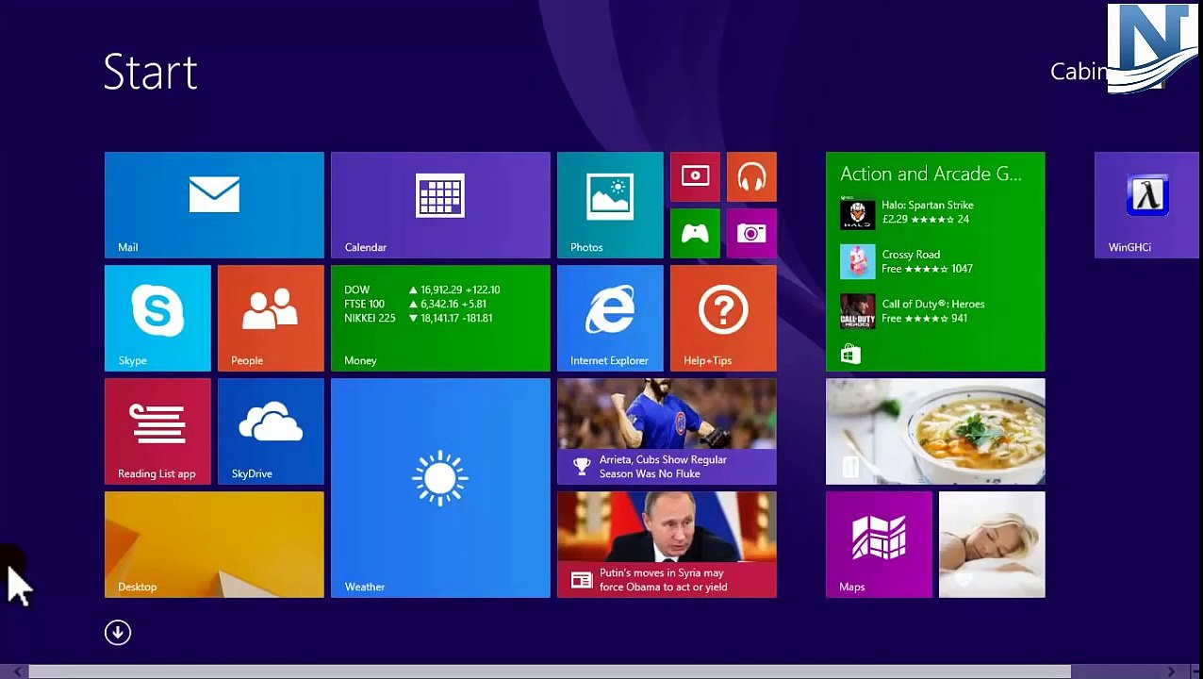The image size is (1203, 679).
Task: Open the Arrieta Cubs sports news tile
Action: click(667, 431)
